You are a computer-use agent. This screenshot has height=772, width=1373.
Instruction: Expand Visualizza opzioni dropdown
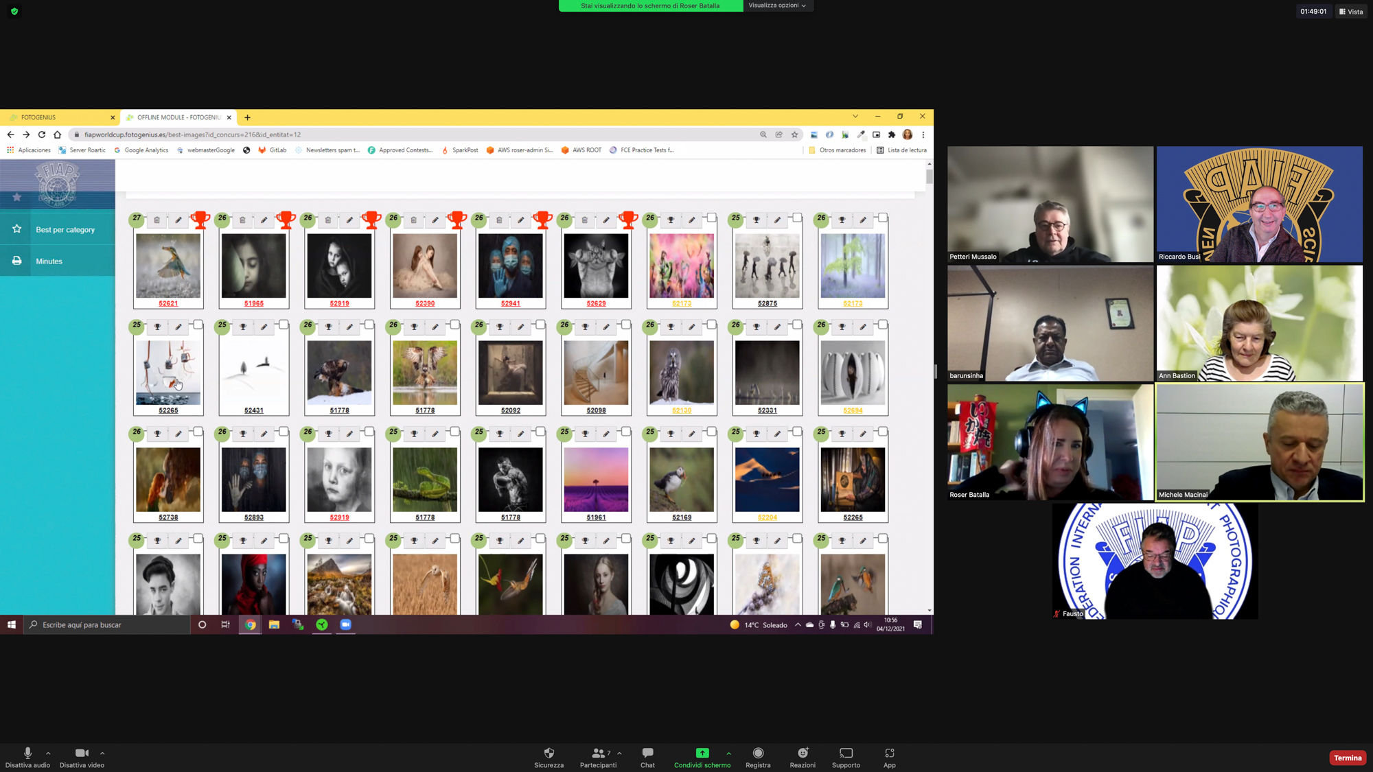777,5
